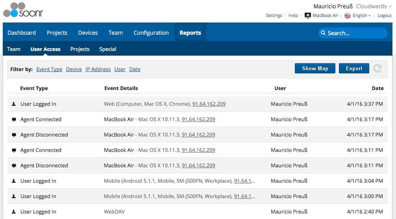This screenshot has height=219, width=396.
Task: Click monitor icon in 3:17 PM Agent Disconnected row
Action: (14, 135)
